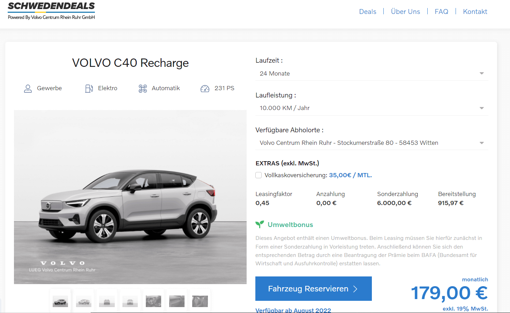This screenshot has height=313, width=510.
Task: Click Fahrzeug Reservieren button
Action: (314, 289)
